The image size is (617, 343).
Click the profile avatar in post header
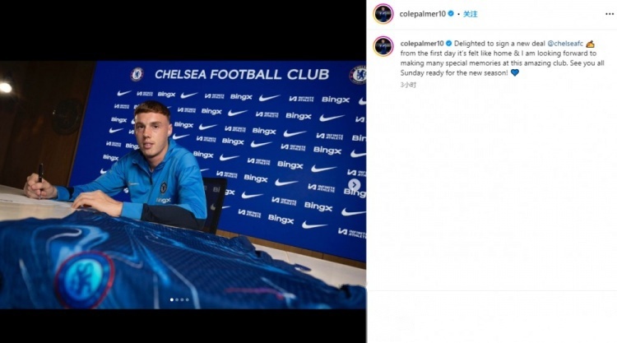pos(383,14)
